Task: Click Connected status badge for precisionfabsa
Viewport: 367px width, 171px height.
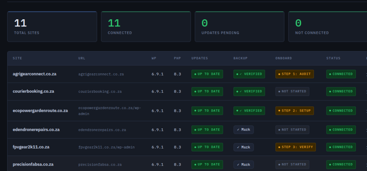Action: [341, 165]
